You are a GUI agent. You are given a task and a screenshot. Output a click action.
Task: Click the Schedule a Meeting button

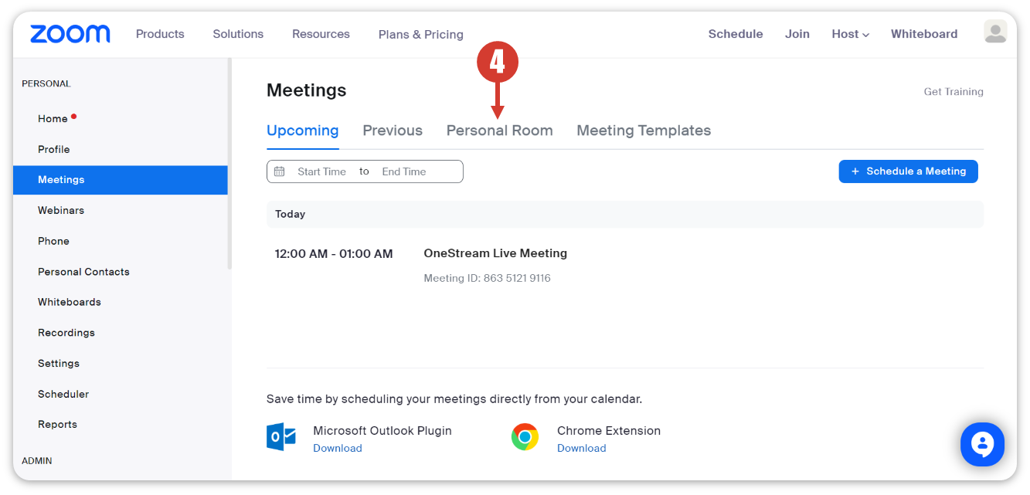pyautogui.click(x=908, y=171)
